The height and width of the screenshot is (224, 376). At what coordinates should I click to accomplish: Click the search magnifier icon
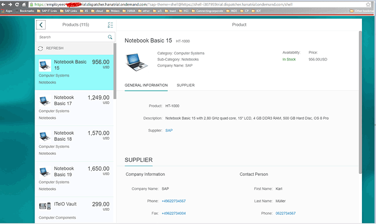point(110,37)
